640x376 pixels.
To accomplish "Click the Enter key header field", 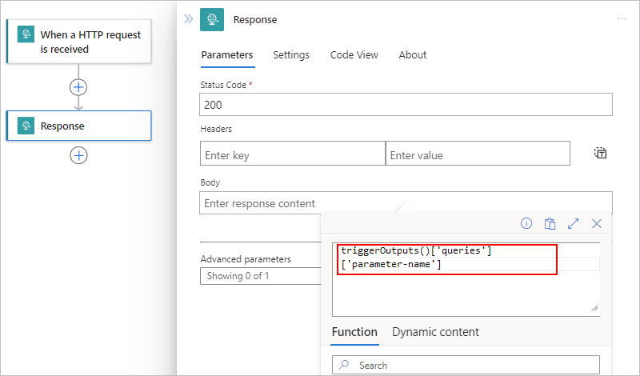I will point(292,155).
